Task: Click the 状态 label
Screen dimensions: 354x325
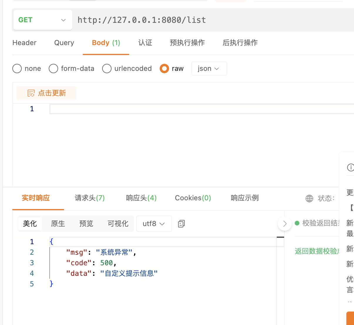Action: click(326, 199)
